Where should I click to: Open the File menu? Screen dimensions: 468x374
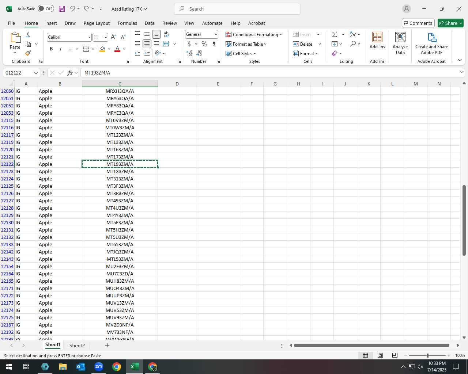[x=11, y=23]
